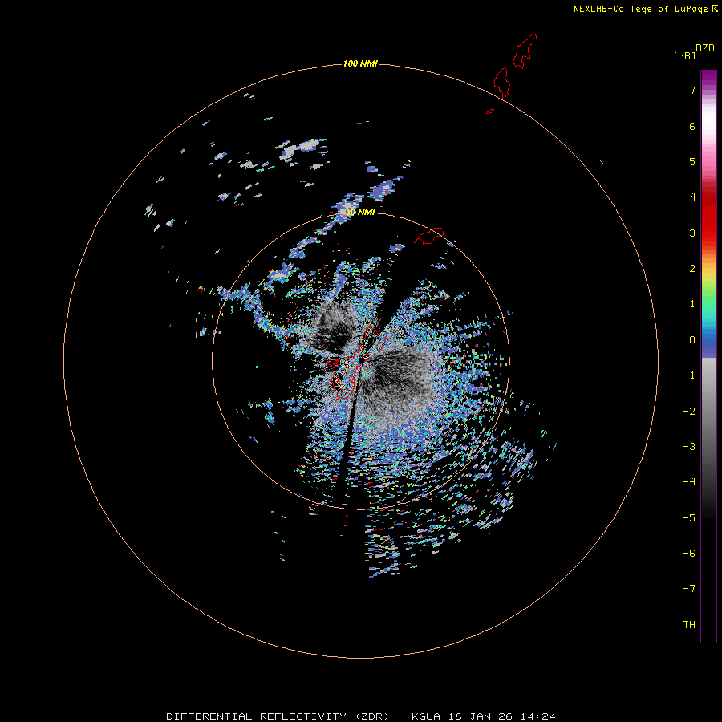Click the colorbar value -1 label
Screen dimensions: 722x722
(689, 375)
